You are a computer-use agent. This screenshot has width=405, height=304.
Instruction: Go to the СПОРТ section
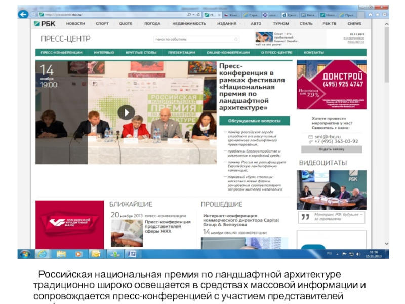[x=102, y=24]
